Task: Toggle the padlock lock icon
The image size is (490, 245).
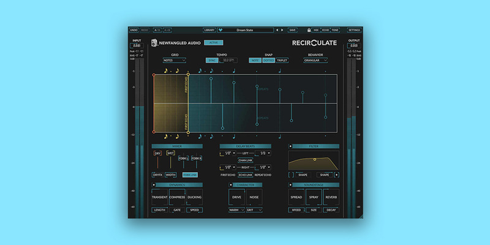Action: (309, 30)
